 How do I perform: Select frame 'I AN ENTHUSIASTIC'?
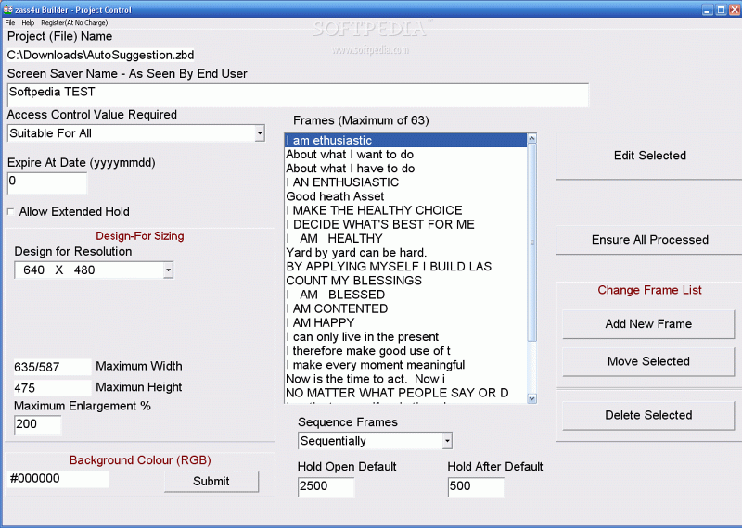point(405,182)
